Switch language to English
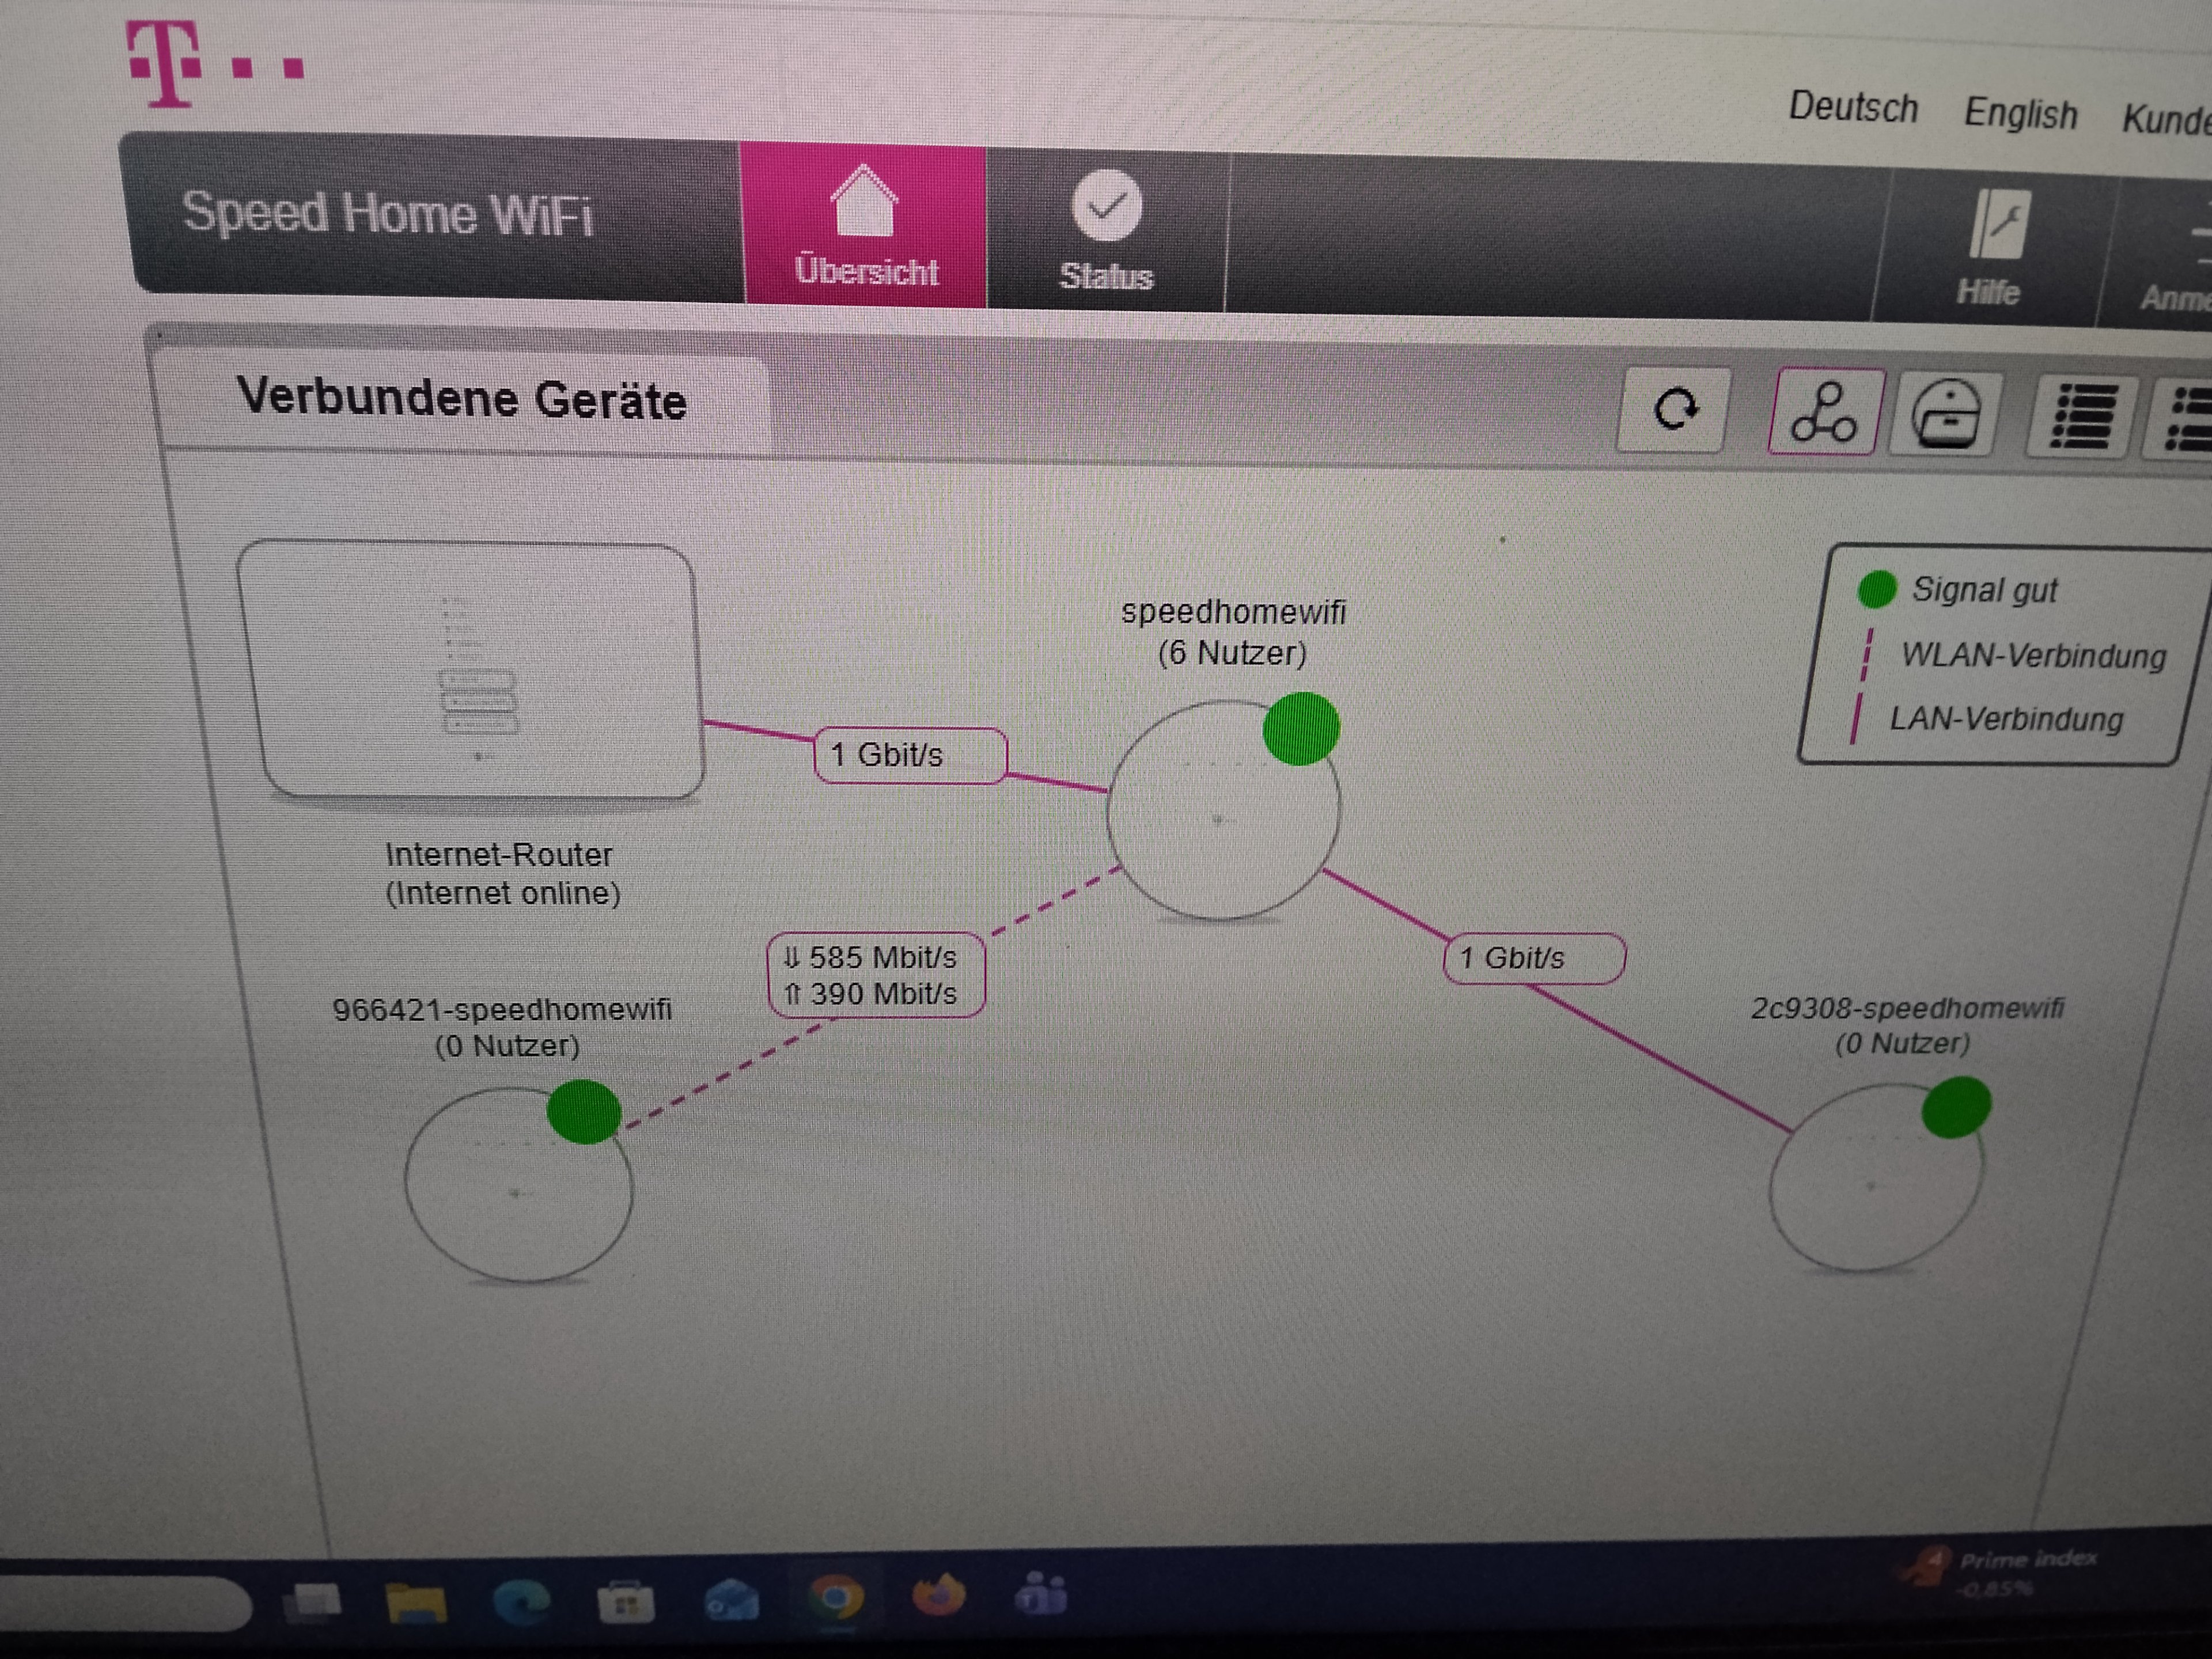This screenshot has height=1659, width=2212. tap(2020, 113)
